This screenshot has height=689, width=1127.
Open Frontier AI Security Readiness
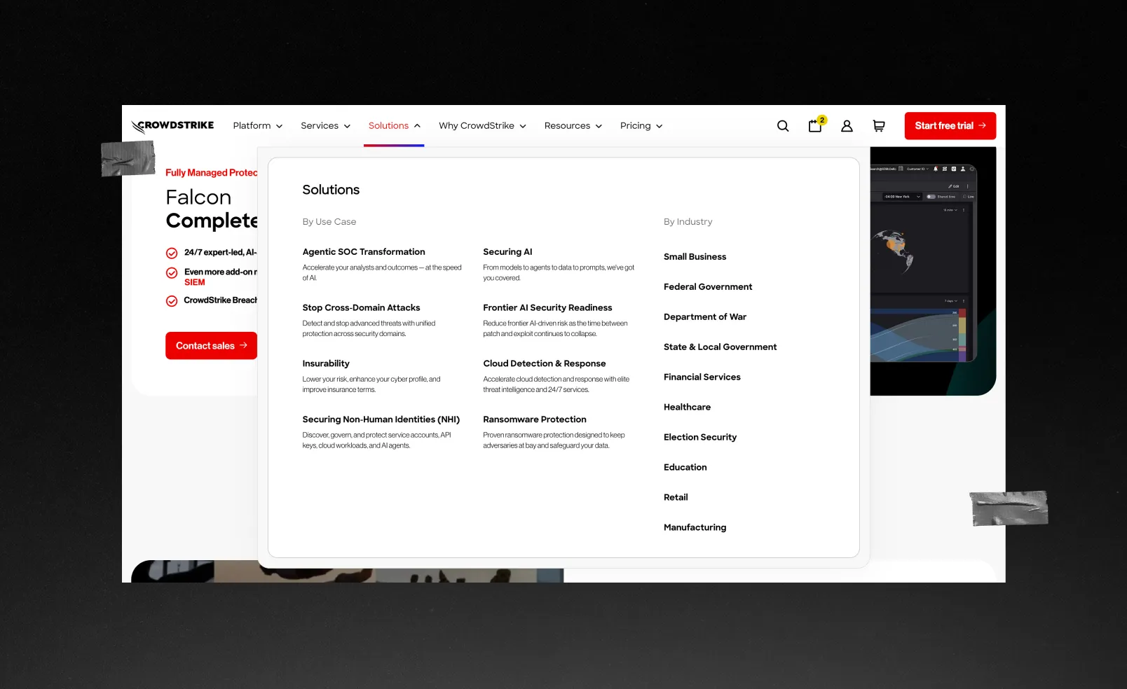point(547,308)
